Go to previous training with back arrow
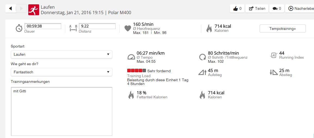This screenshot has width=314, height=138. click(11, 8)
